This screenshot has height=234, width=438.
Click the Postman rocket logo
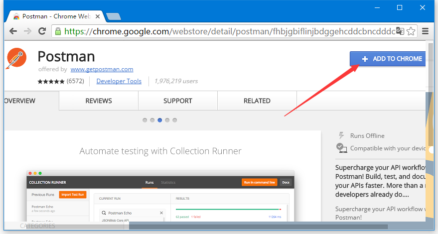(x=16, y=58)
